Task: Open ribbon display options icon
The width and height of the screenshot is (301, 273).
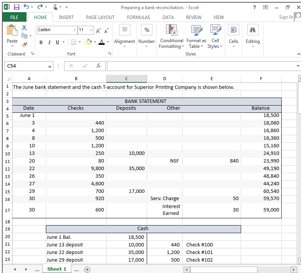Action: pos(265,7)
